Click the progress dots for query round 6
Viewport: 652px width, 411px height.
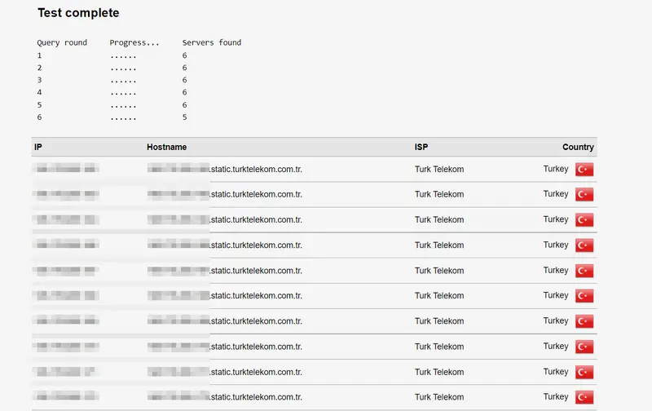pyautogui.click(x=123, y=119)
